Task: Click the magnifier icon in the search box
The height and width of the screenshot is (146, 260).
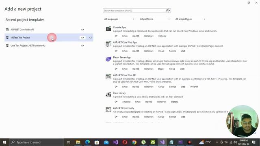Action: (x=167, y=11)
